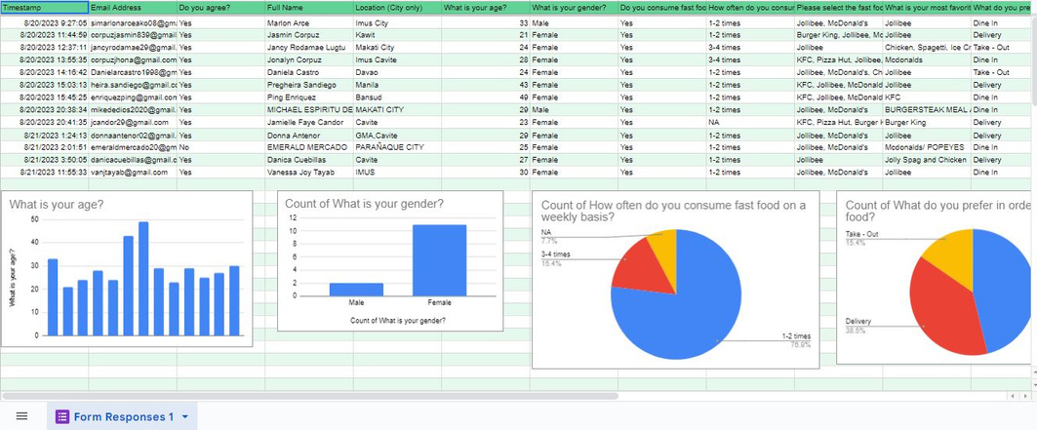Click the Mcdonalds/ POPEYES favorite cell
Screen dimensions: 1037x430
coord(927,146)
